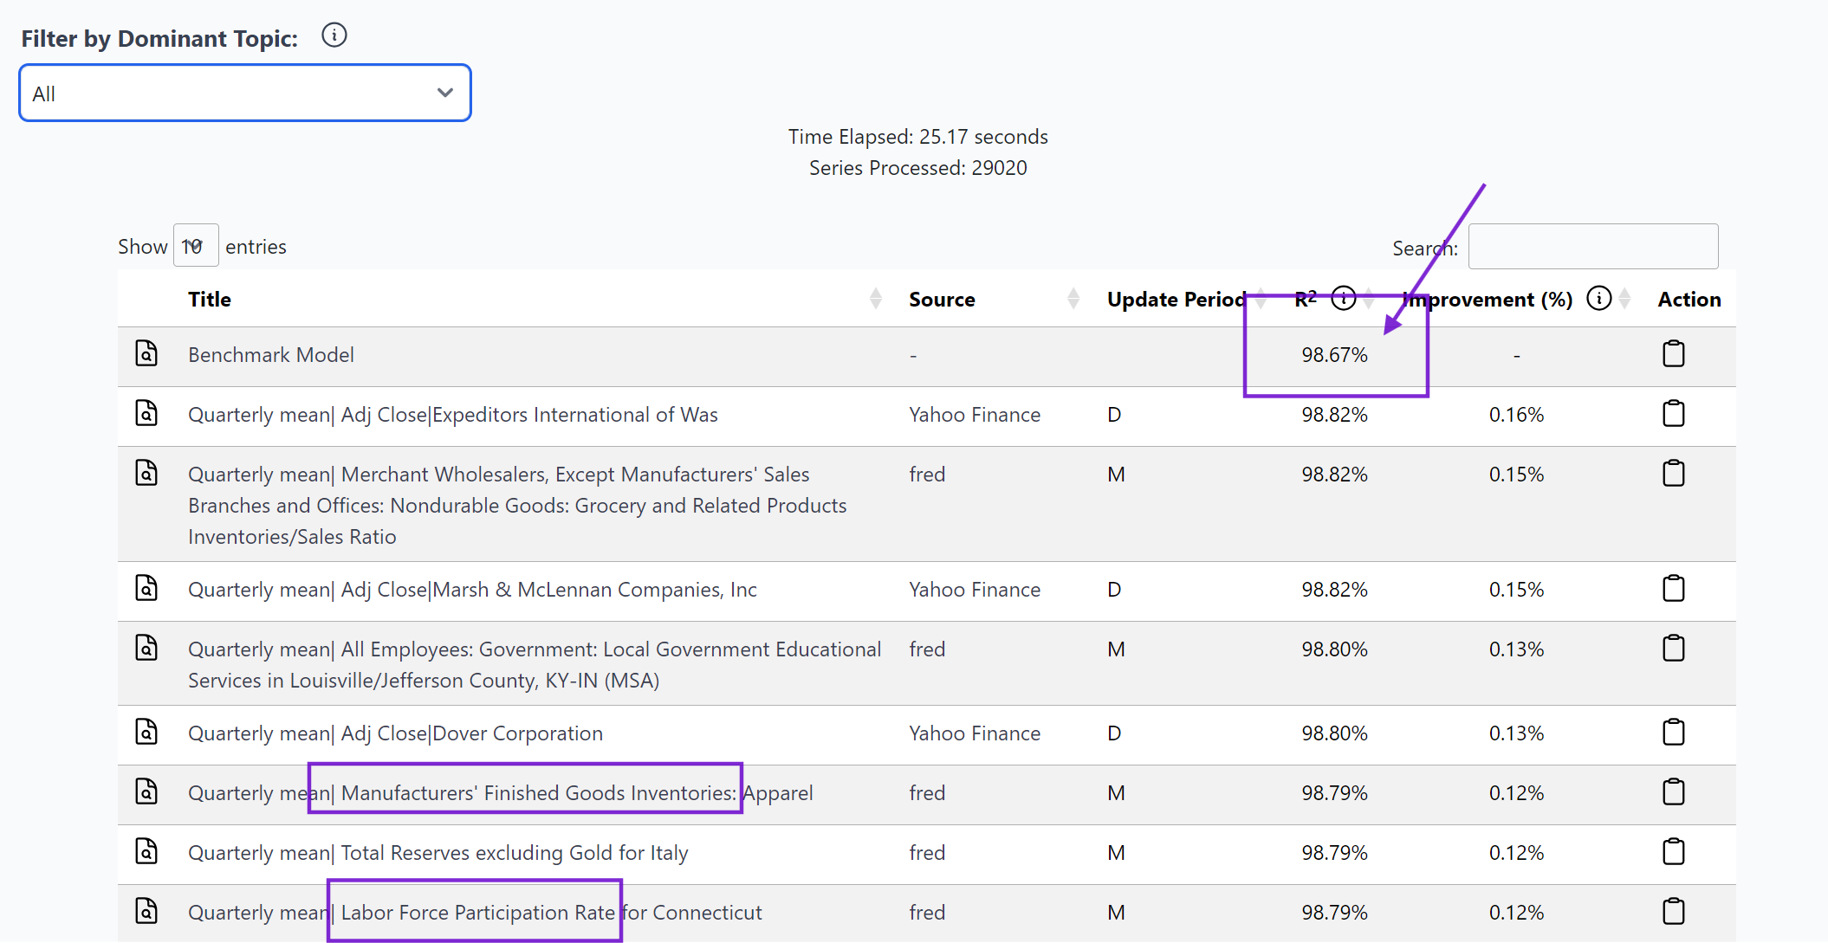
Task: Click Yahoo Finance source in Expeditors row
Action: click(x=975, y=415)
